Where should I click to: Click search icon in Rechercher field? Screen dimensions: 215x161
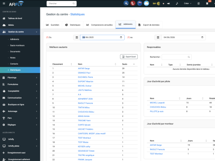click(x=189, y=57)
